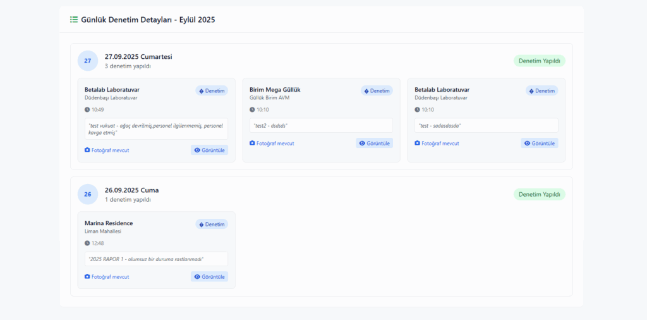Select the "2025 RAPOR 1" note box
Image resolution: width=647 pixels, height=320 pixels.
point(156,259)
